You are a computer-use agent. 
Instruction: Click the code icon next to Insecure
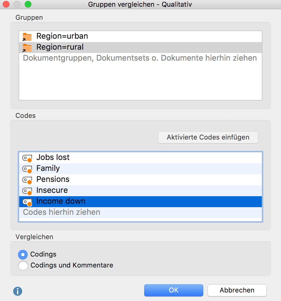pos(27,191)
